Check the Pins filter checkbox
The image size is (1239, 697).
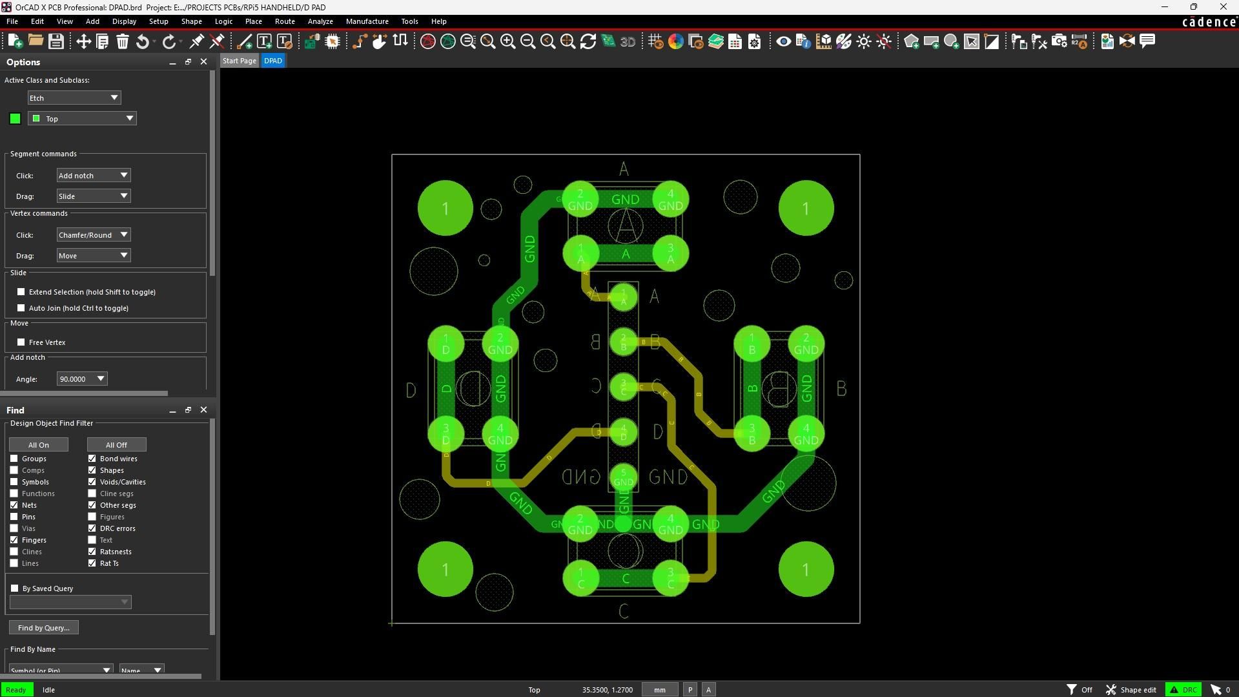point(14,517)
